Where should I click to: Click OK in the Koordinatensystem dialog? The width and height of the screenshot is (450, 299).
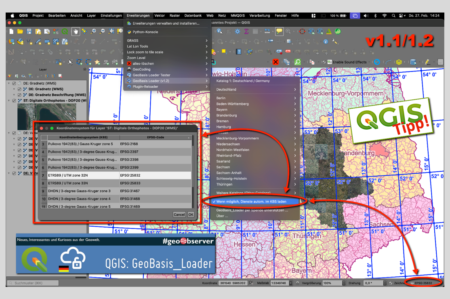pos(190,215)
